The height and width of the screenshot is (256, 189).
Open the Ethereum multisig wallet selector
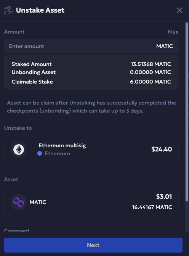pos(91,150)
